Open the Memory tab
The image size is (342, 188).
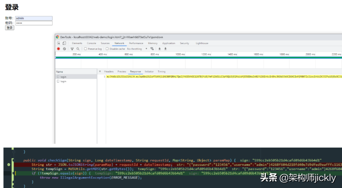click(x=153, y=43)
